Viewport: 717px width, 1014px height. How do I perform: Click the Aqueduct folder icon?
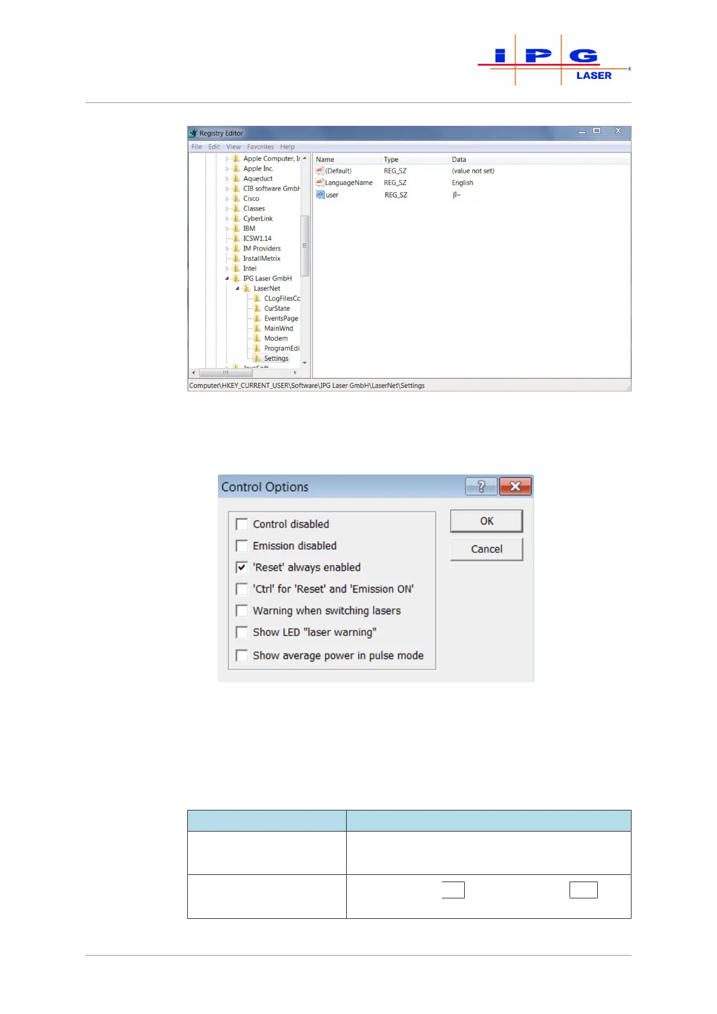(237, 179)
